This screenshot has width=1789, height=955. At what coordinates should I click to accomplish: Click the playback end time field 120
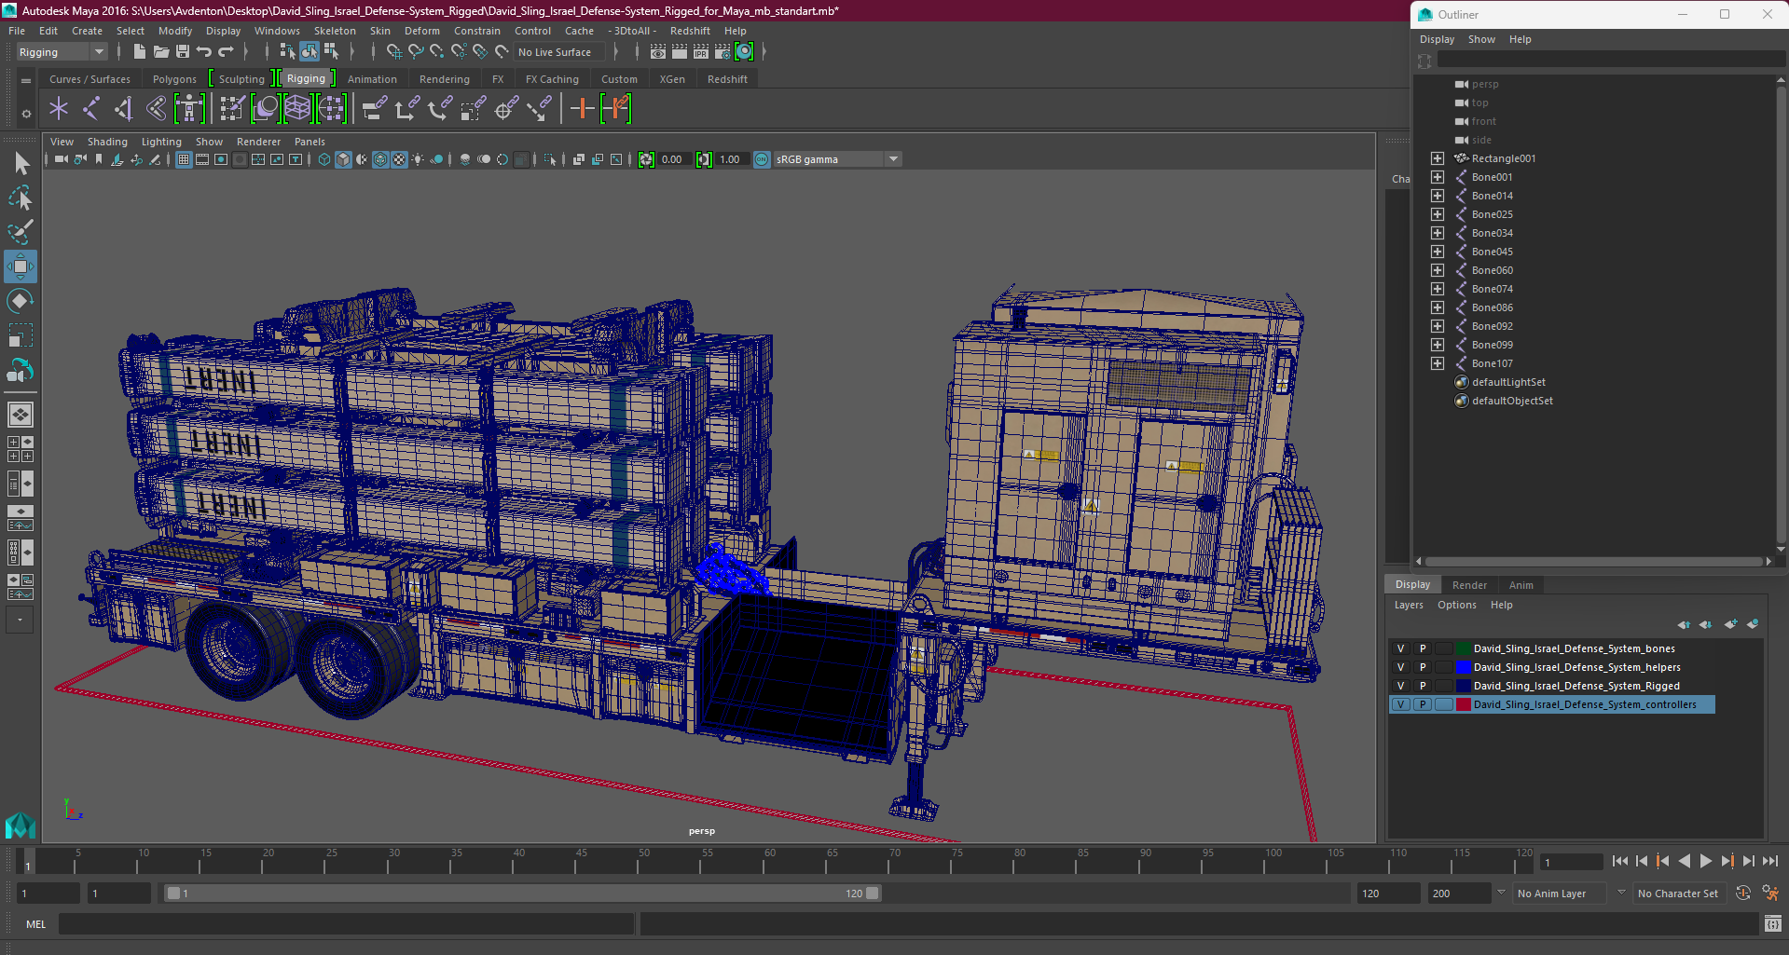[x=1387, y=893]
